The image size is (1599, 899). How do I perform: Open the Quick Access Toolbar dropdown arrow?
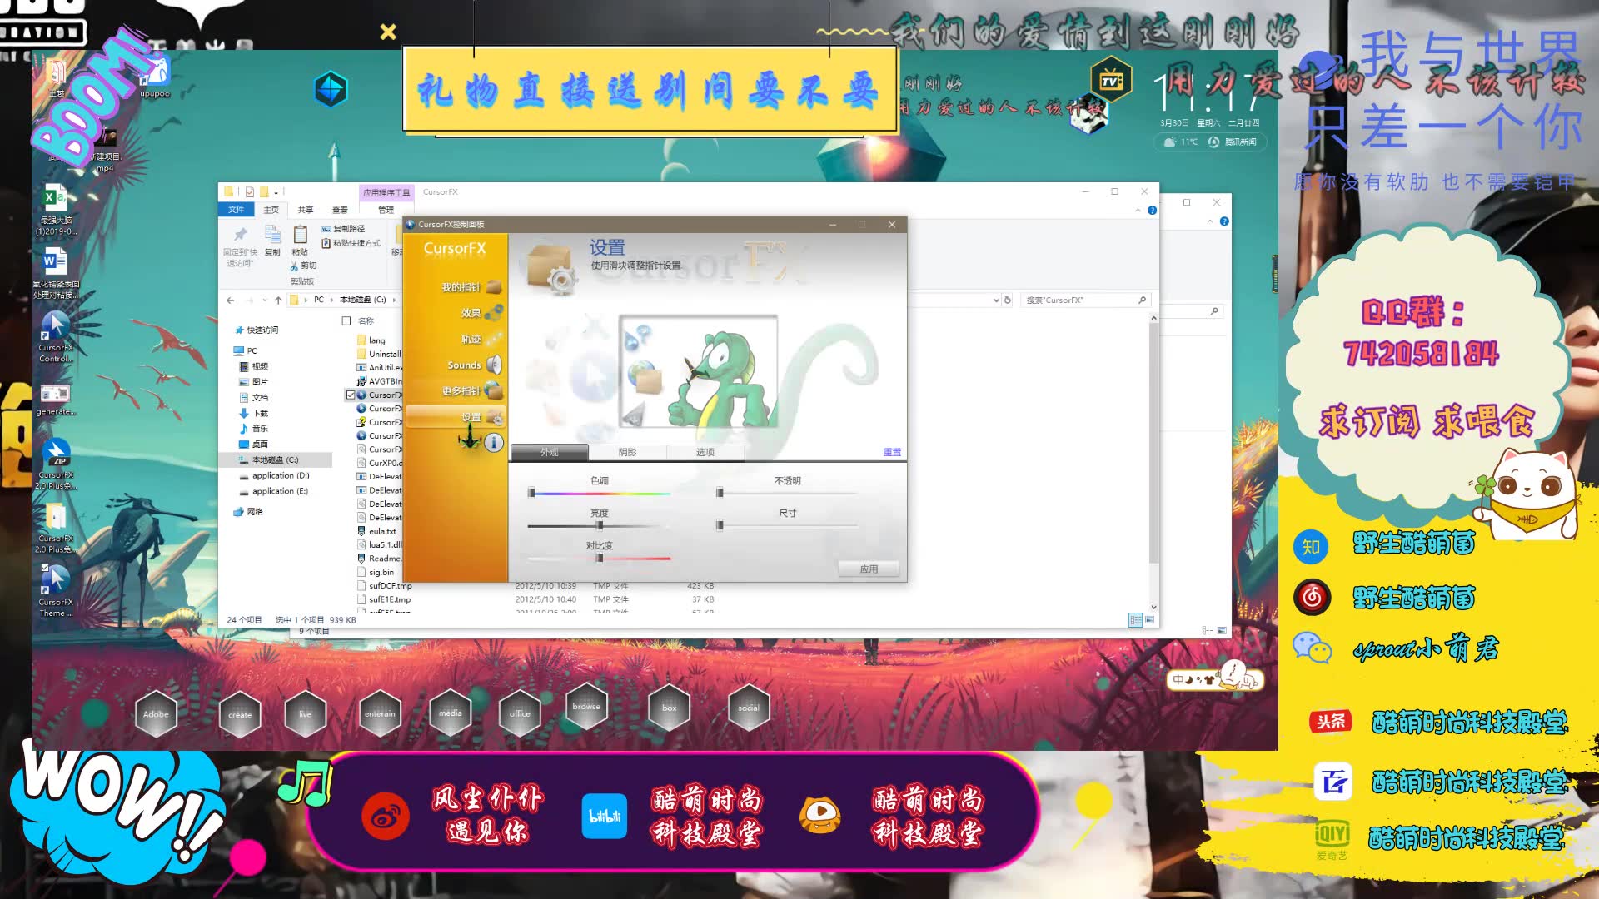(x=275, y=191)
